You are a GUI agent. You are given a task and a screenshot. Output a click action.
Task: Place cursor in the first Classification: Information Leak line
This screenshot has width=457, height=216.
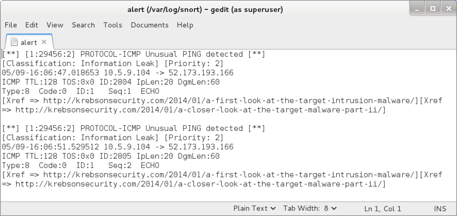(112, 63)
